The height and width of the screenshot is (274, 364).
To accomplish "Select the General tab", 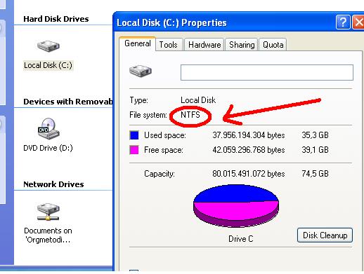I will [x=138, y=43].
